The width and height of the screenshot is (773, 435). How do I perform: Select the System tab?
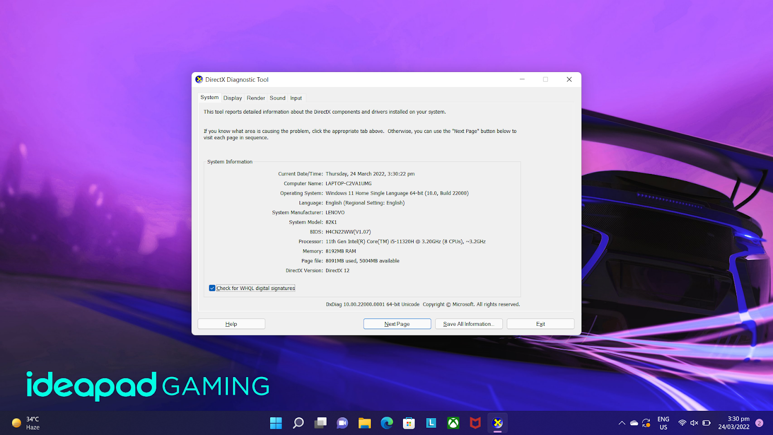click(x=210, y=98)
